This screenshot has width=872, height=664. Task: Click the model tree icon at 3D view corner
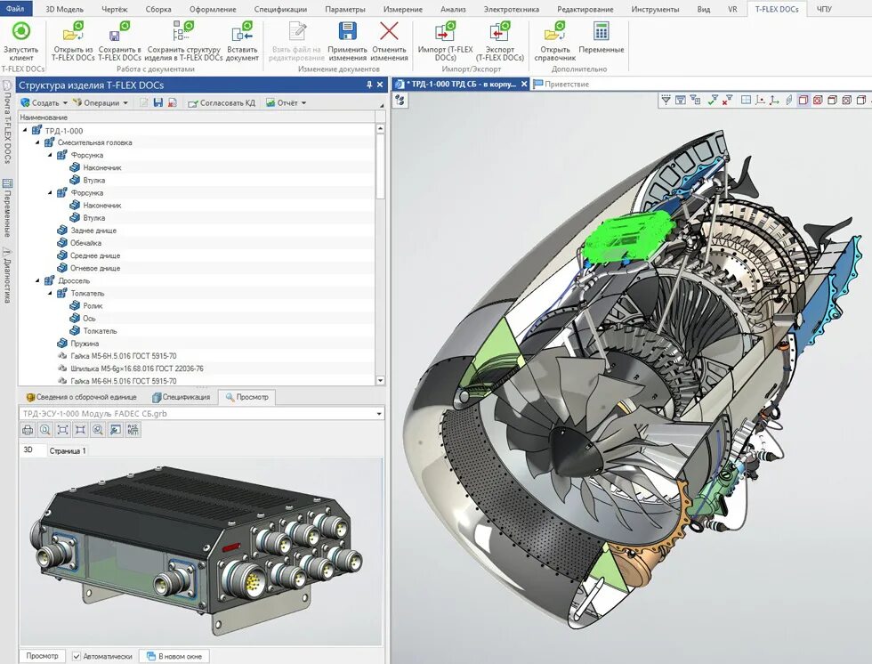[x=400, y=100]
